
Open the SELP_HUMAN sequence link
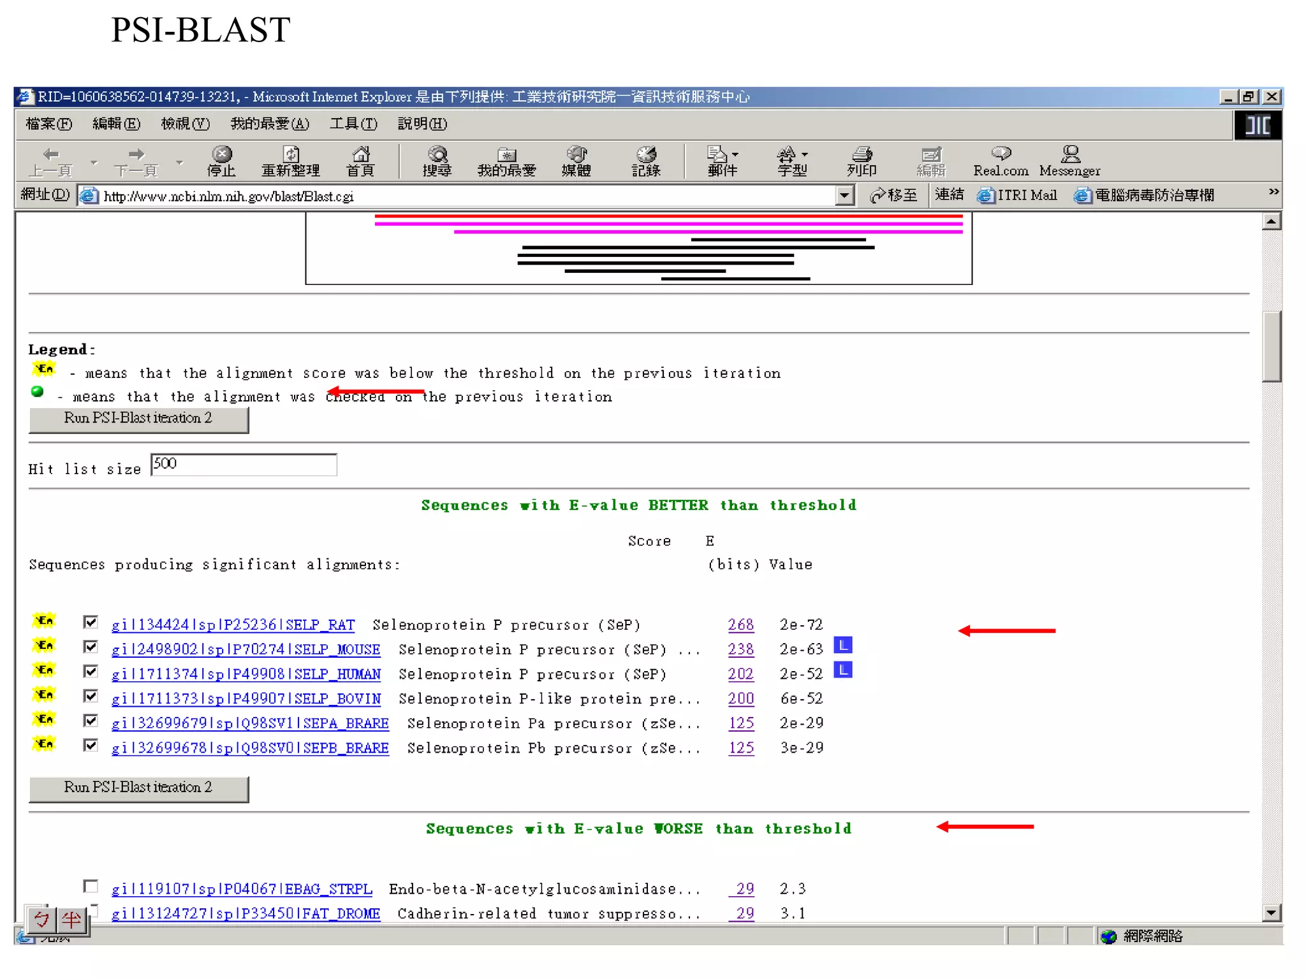246,674
